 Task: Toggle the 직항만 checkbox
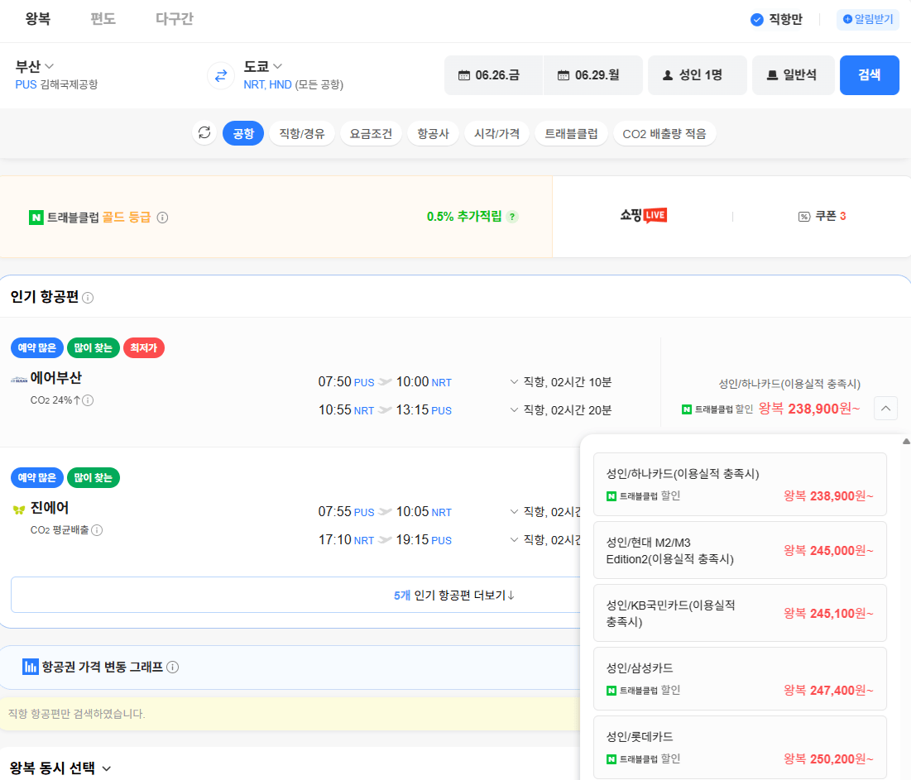pyautogui.click(x=756, y=20)
